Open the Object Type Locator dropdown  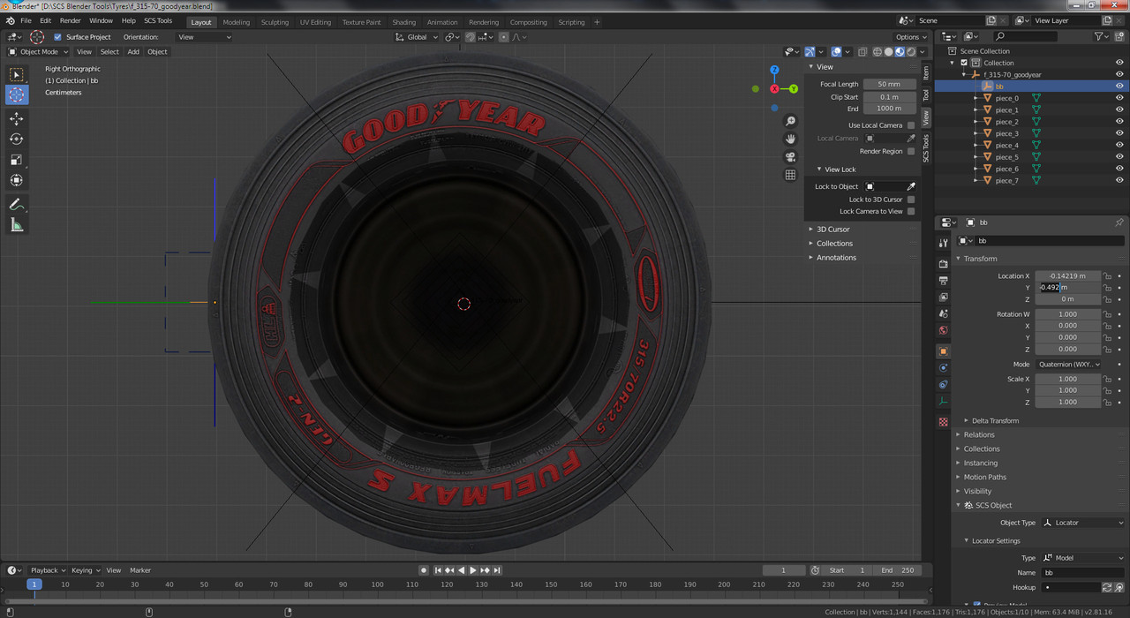1083,523
